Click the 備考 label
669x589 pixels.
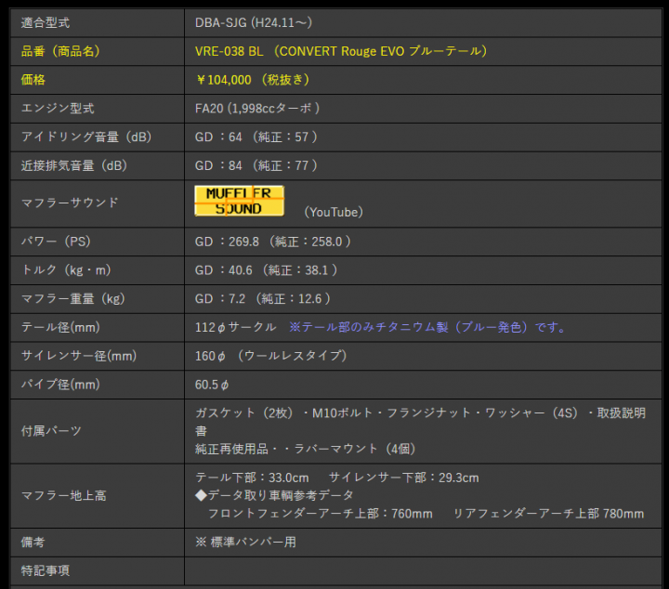[33, 543]
